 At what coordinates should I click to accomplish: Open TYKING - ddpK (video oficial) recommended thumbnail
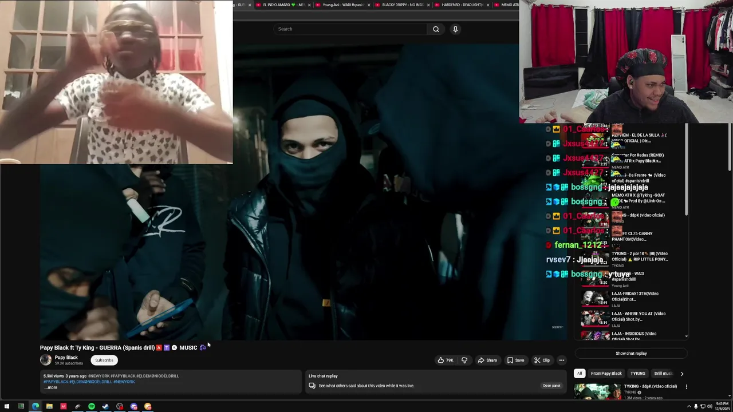596,391
